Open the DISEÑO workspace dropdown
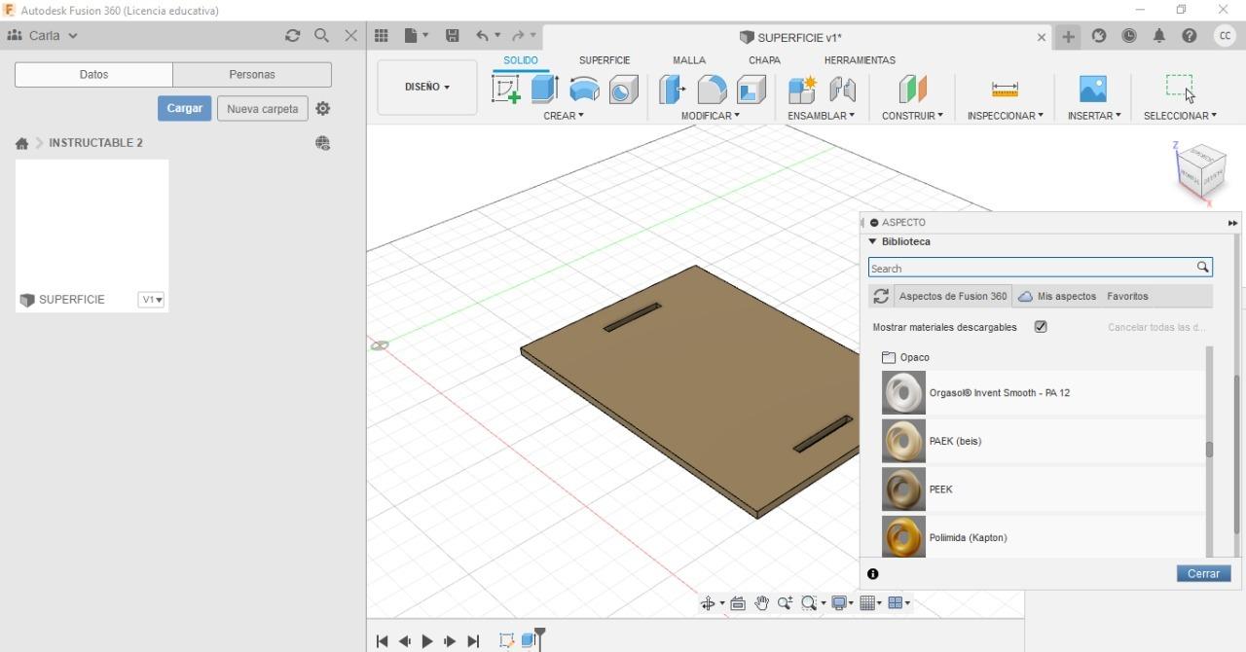This screenshot has width=1246, height=652. point(426,87)
